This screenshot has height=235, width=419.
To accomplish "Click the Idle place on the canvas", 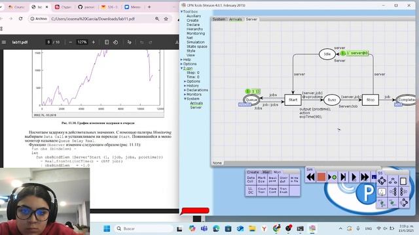I will (327, 54).
